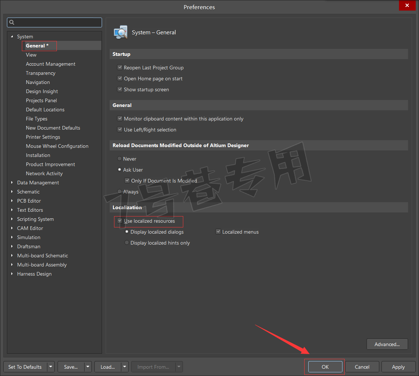
Task: Click the Advanced... button
Action: tap(387, 344)
